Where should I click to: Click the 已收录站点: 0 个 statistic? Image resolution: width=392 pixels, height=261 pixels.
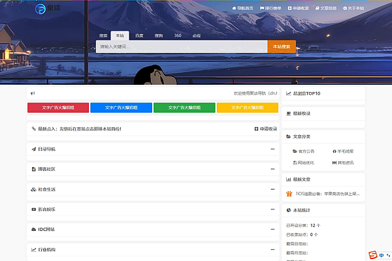(x=302, y=235)
